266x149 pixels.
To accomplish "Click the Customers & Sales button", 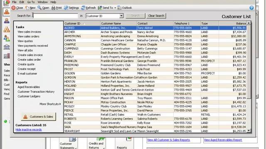I will 39,117.
